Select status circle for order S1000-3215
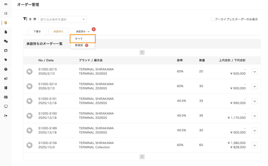The height and width of the screenshot is (166, 268). 30,72
